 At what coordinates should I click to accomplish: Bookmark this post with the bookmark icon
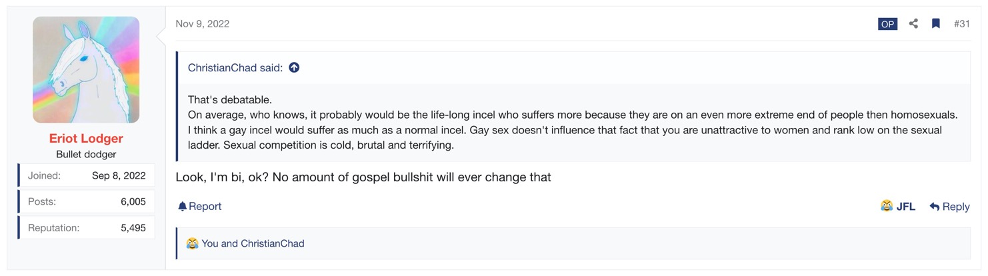pyautogui.click(x=936, y=24)
